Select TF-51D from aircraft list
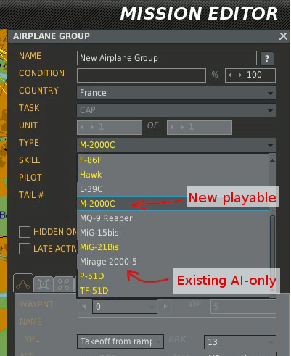The image size is (291, 356). (173, 291)
